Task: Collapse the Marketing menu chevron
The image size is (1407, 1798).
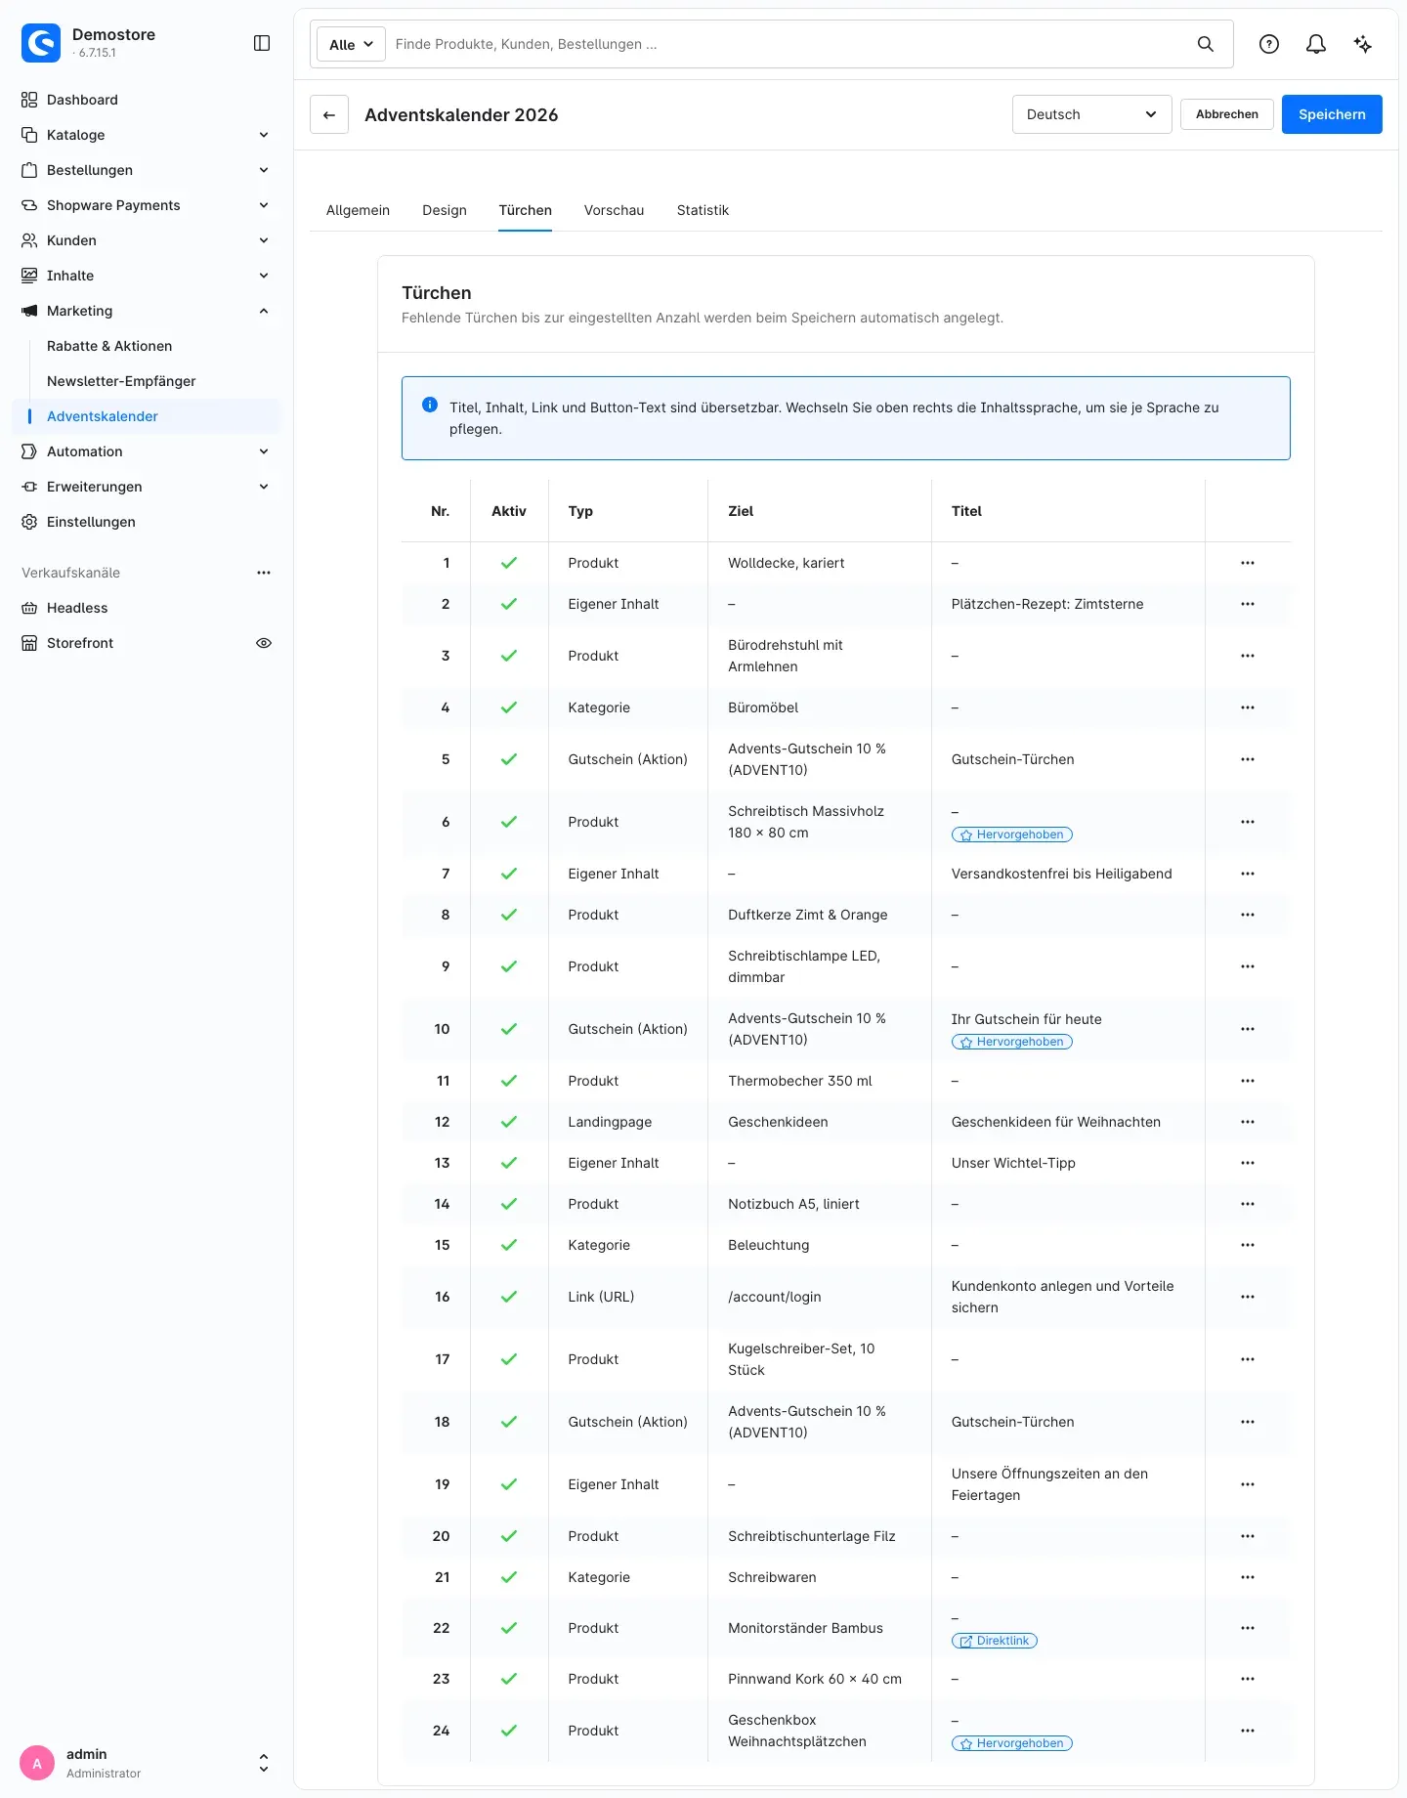Action: 264,311
